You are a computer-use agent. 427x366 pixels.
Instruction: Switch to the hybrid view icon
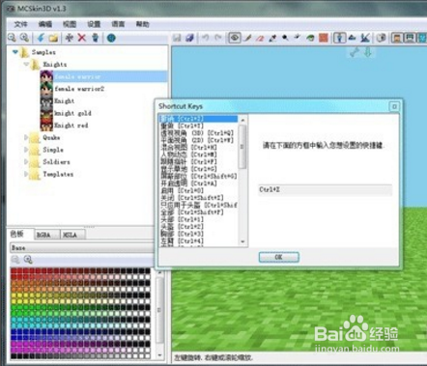(x=365, y=38)
